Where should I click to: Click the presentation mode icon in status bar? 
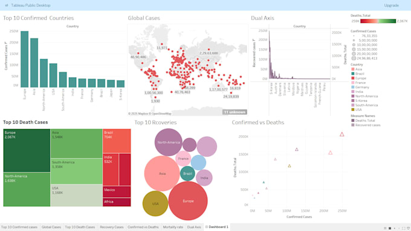pyautogui.click(x=404, y=229)
